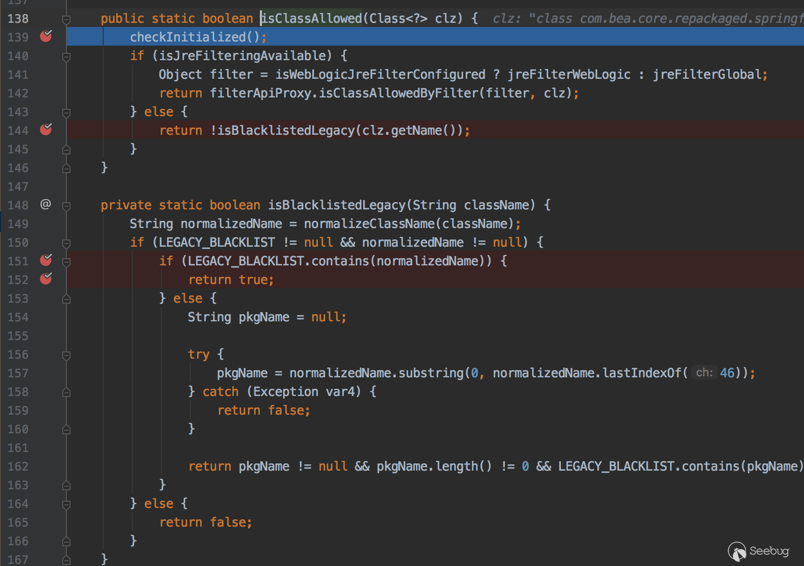Click the length() call on line 162

point(464,466)
